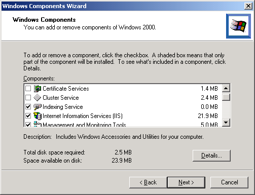The height and width of the screenshot is (195, 255).
Task: Click the Windows flag logo in header
Action: 238,26
